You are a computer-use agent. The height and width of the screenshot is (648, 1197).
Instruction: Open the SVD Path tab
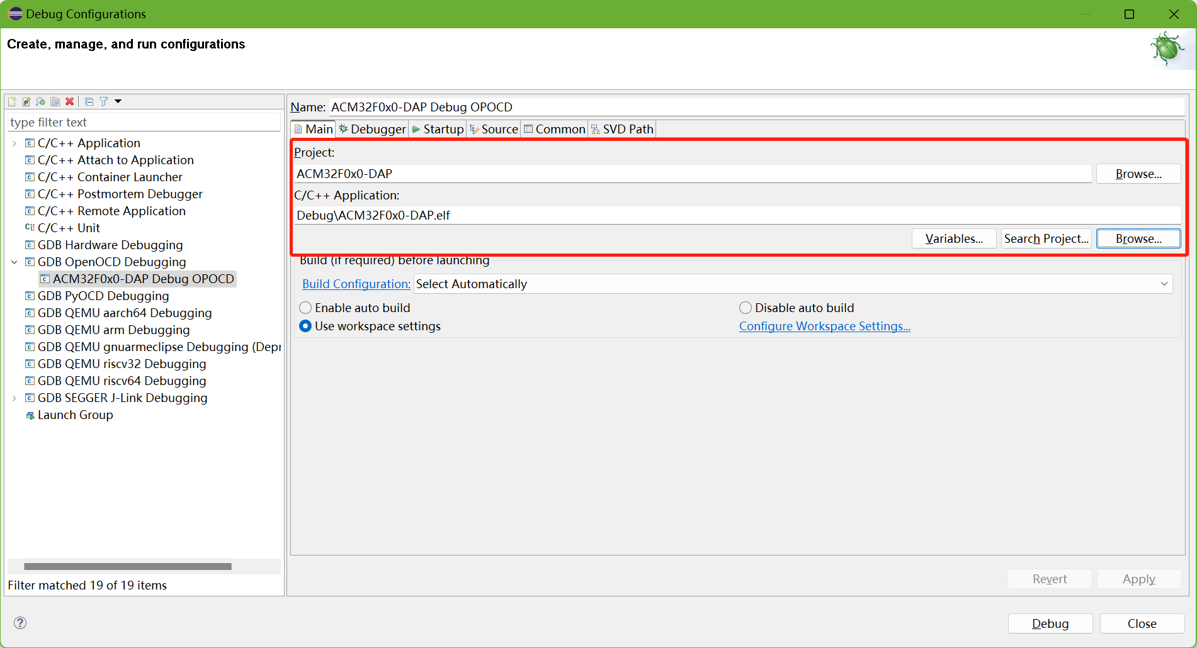622,129
